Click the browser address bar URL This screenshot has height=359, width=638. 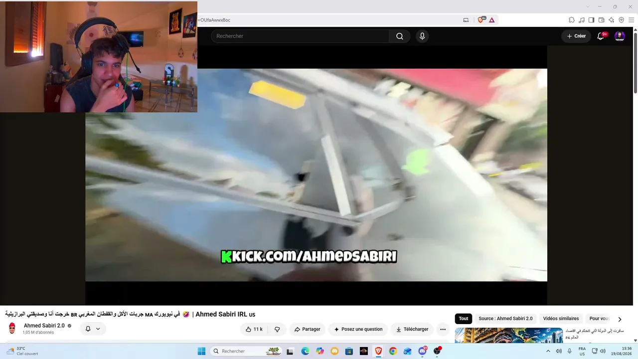[x=214, y=20]
